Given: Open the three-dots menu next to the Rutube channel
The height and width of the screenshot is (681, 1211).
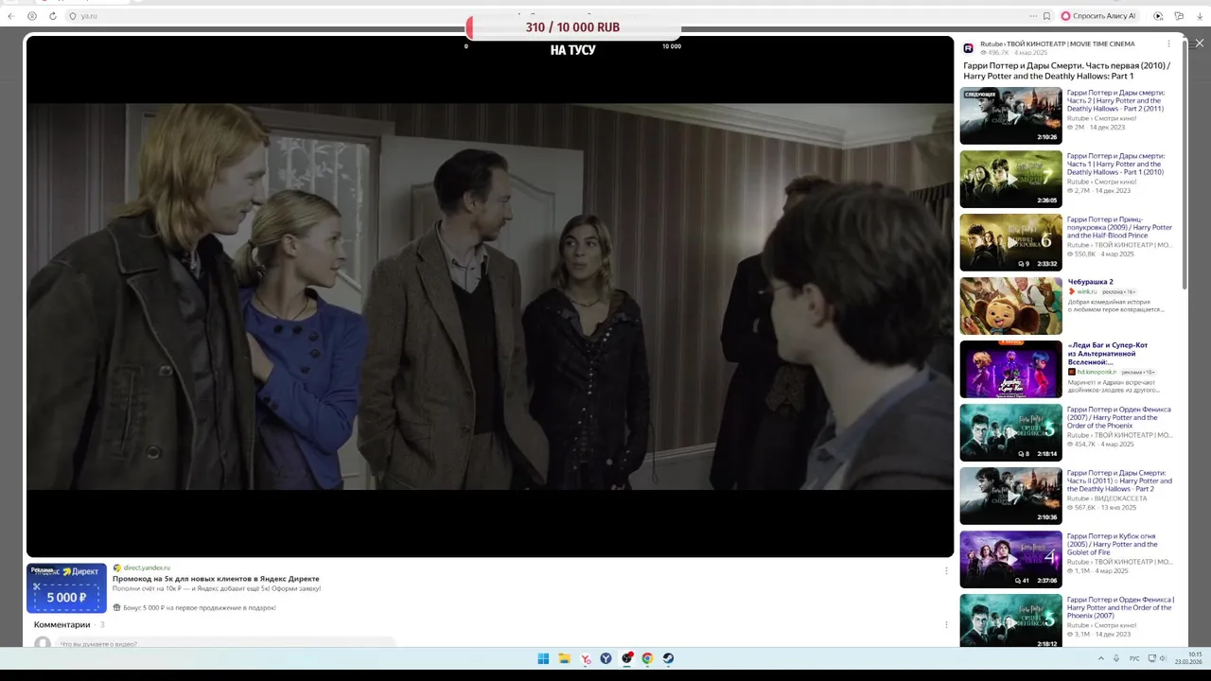Looking at the screenshot, I should point(1168,44).
